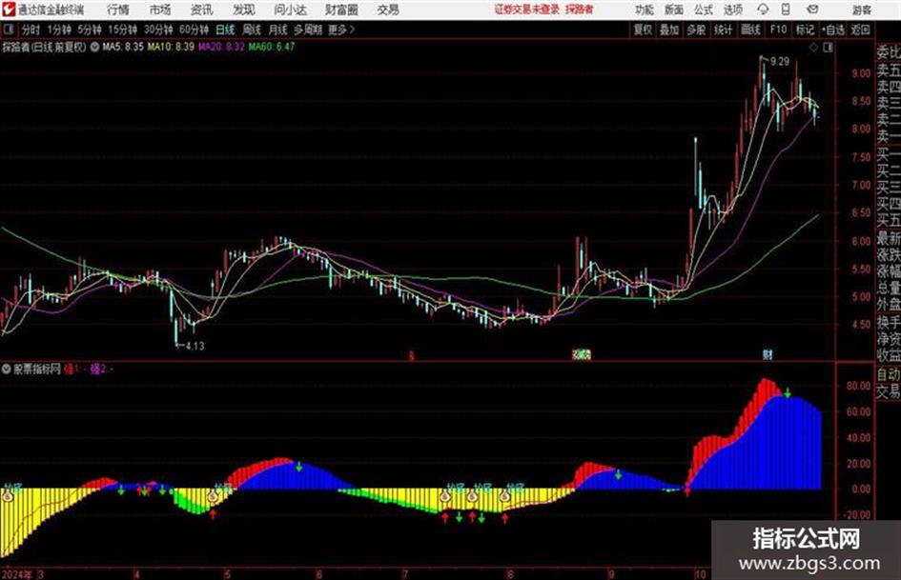
Task: Open F10 company info
Action: (x=778, y=30)
